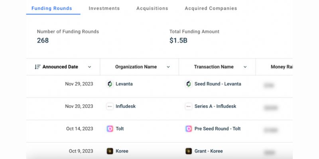This screenshot has height=159, width=319.
Task: Switch to the Investments tab
Action: click(104, 8)
